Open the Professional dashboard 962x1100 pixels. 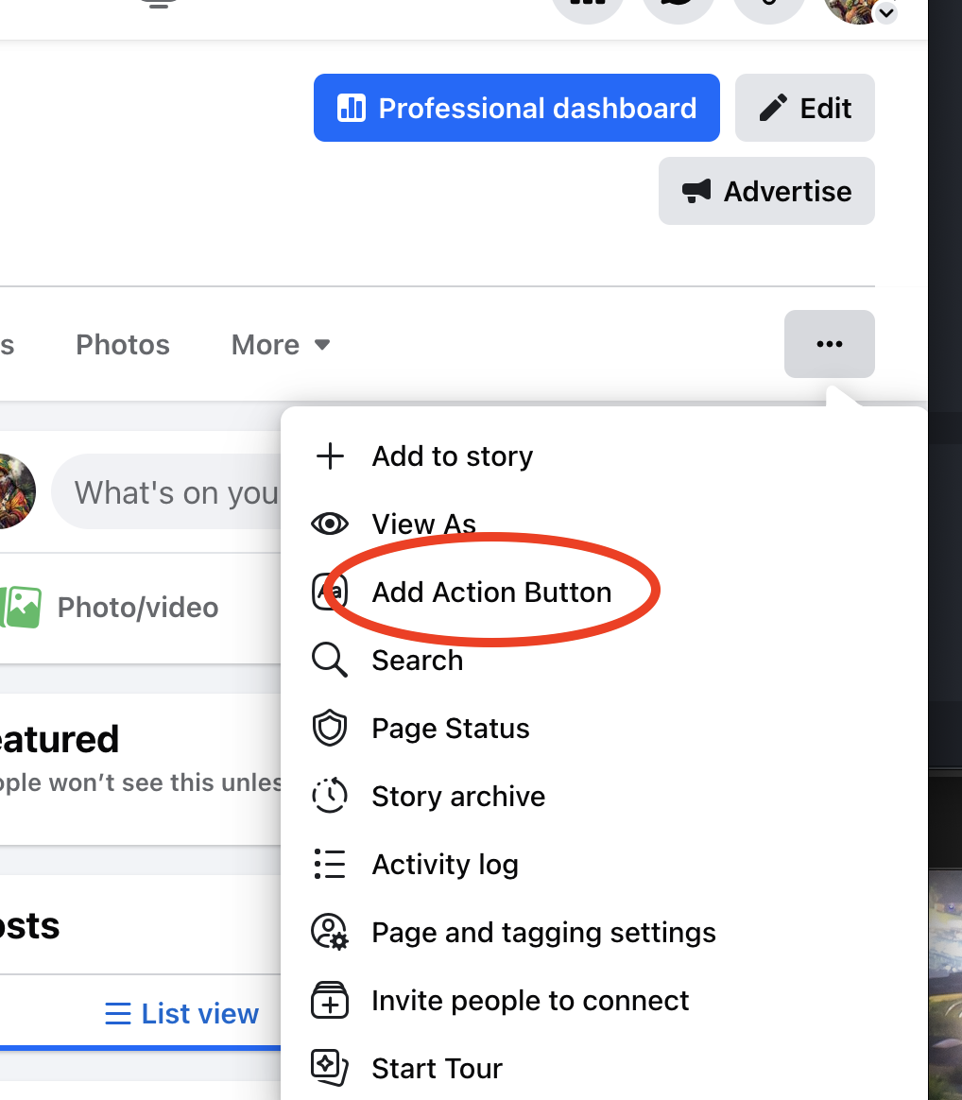516,109
